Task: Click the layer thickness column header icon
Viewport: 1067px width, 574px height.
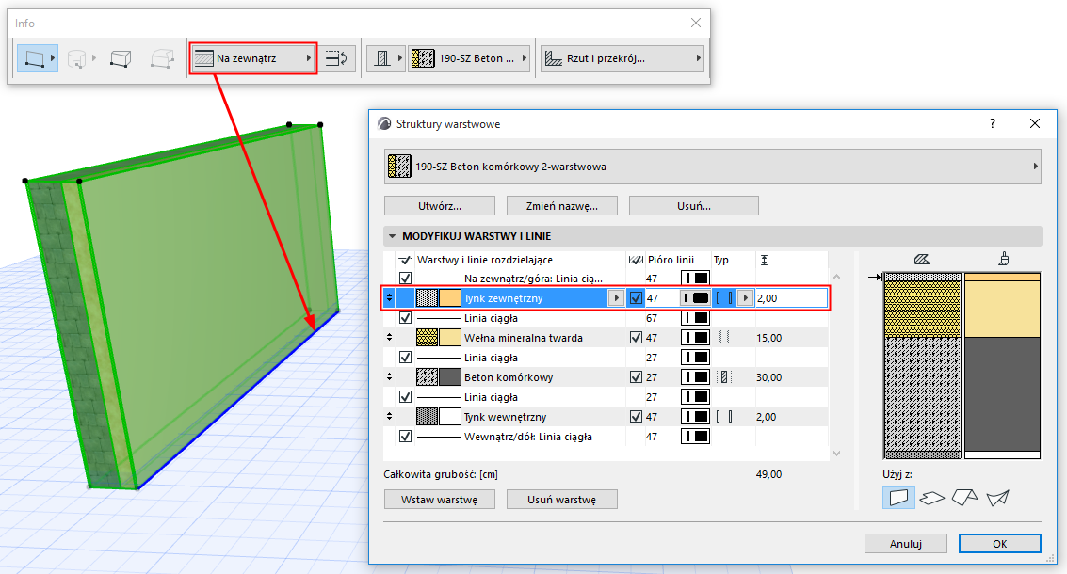Action: coord(764,260)
